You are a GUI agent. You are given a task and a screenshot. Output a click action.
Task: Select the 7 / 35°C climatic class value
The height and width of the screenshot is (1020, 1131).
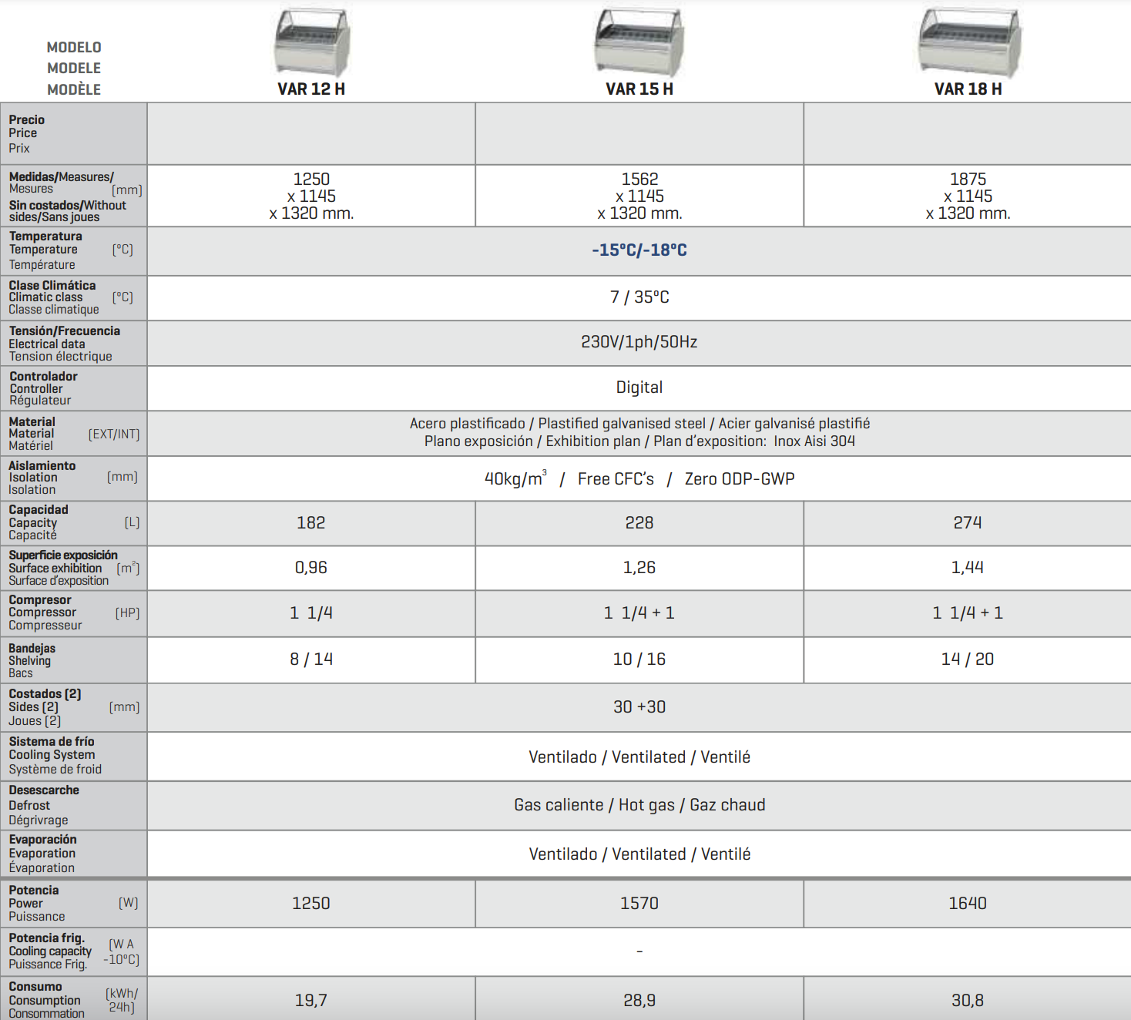point(639,297)
